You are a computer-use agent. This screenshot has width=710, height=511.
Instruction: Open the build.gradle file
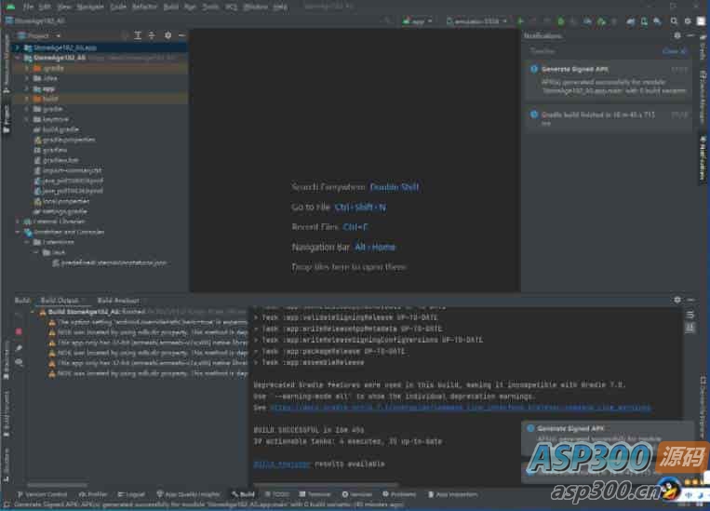click(x=58, y=129)
